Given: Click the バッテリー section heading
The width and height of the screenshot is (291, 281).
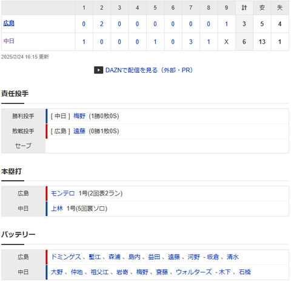Looking at the screenshot, I should tap(18, 235).
